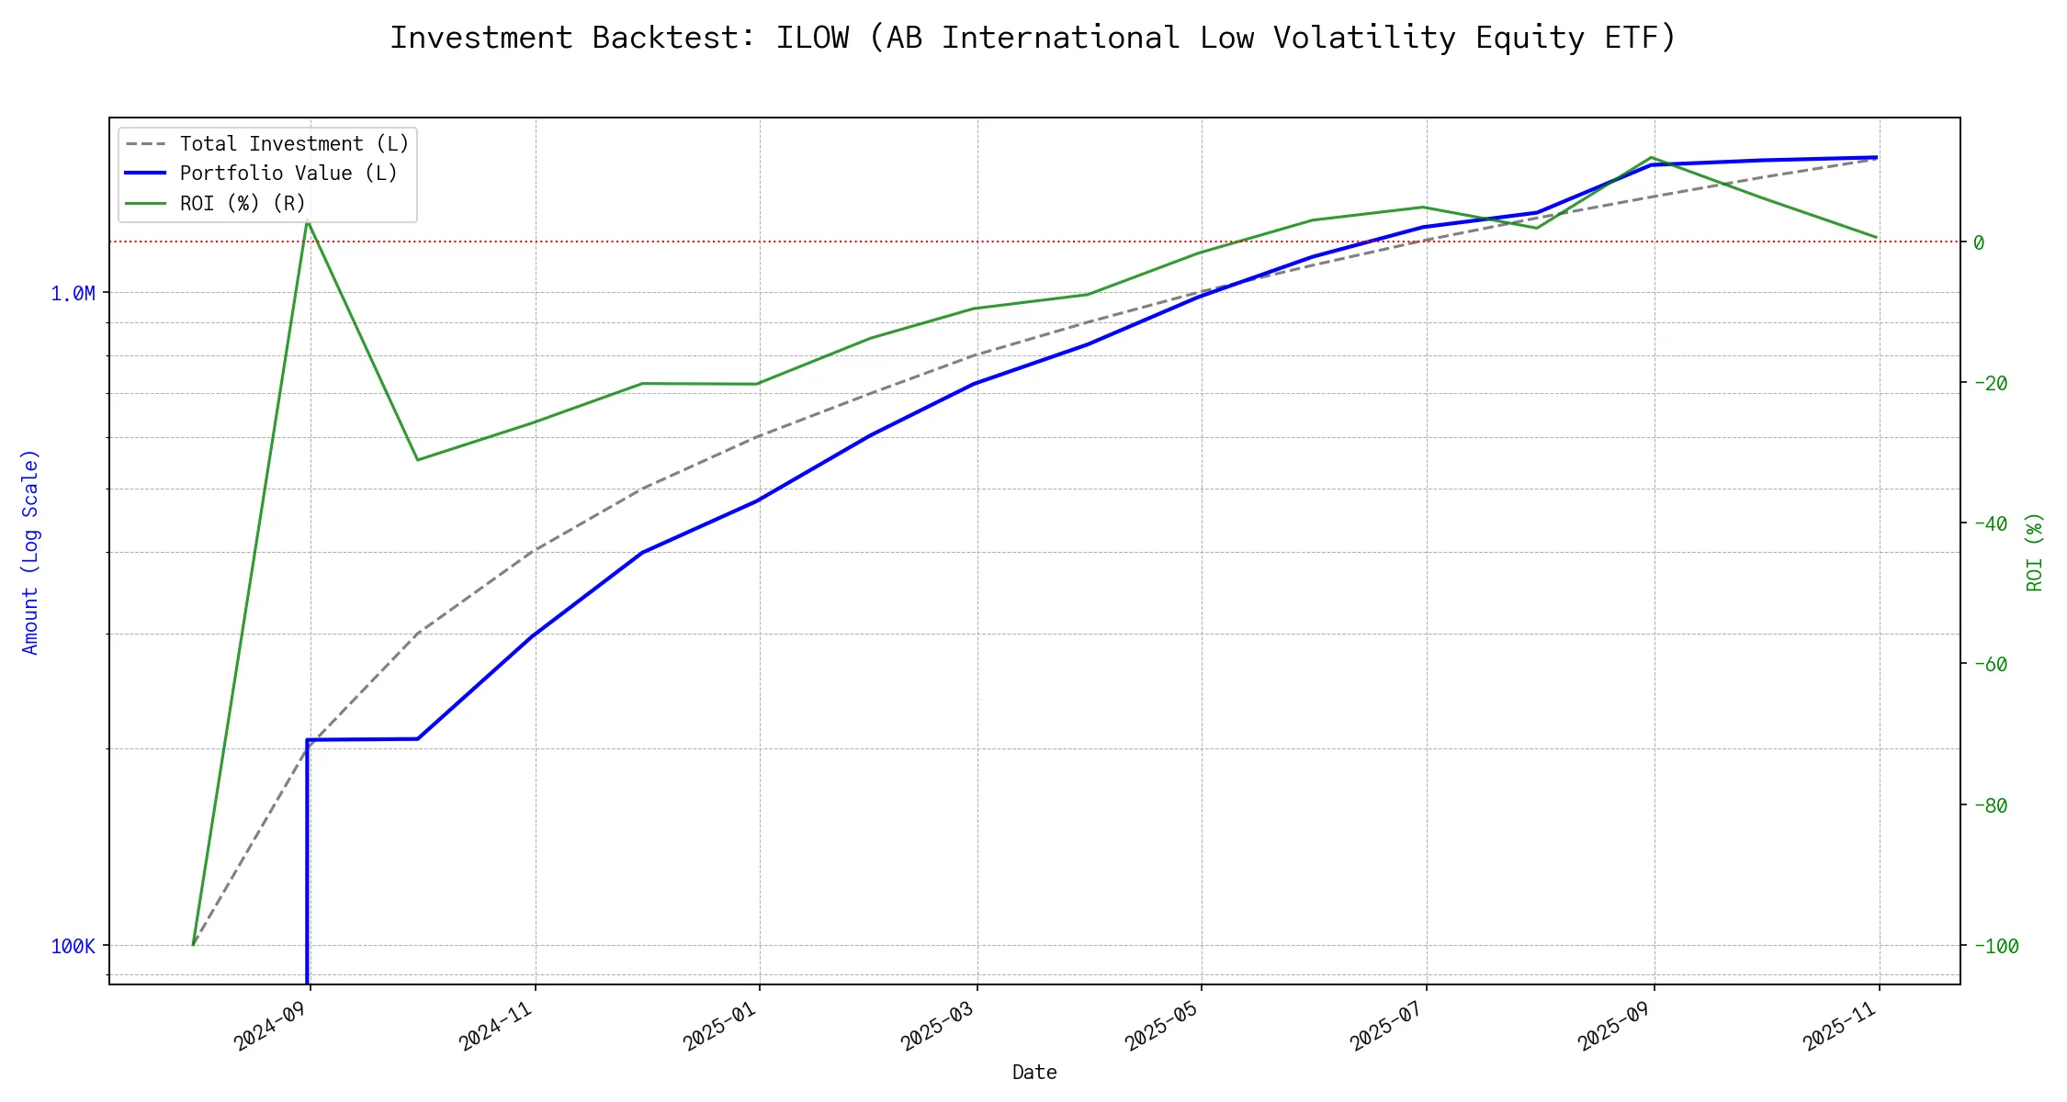This screenshot has width=2067, height=1102.
Task: Click the ROI peak at 2025-09
Action: [x=1652, y=158]
